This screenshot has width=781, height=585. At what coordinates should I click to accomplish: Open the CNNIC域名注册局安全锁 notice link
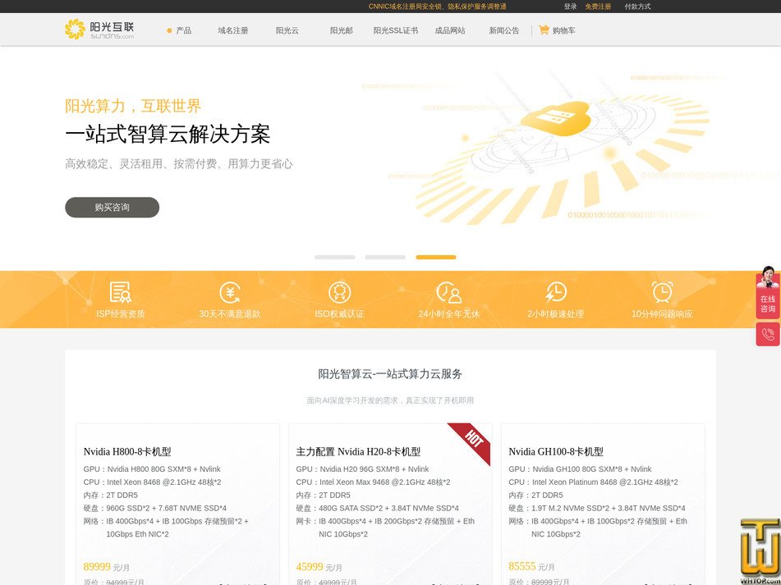pos(438,7)
